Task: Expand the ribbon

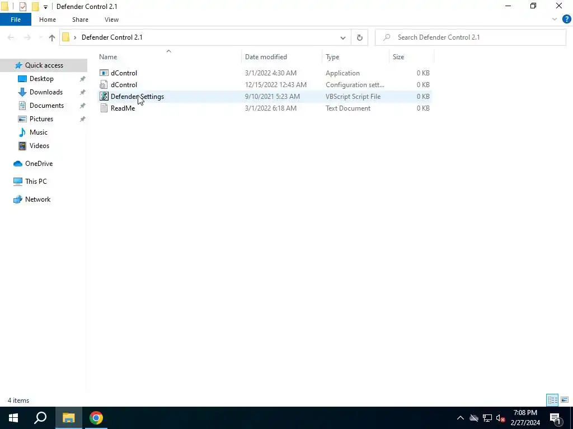Action: click(x=555, y=20)
